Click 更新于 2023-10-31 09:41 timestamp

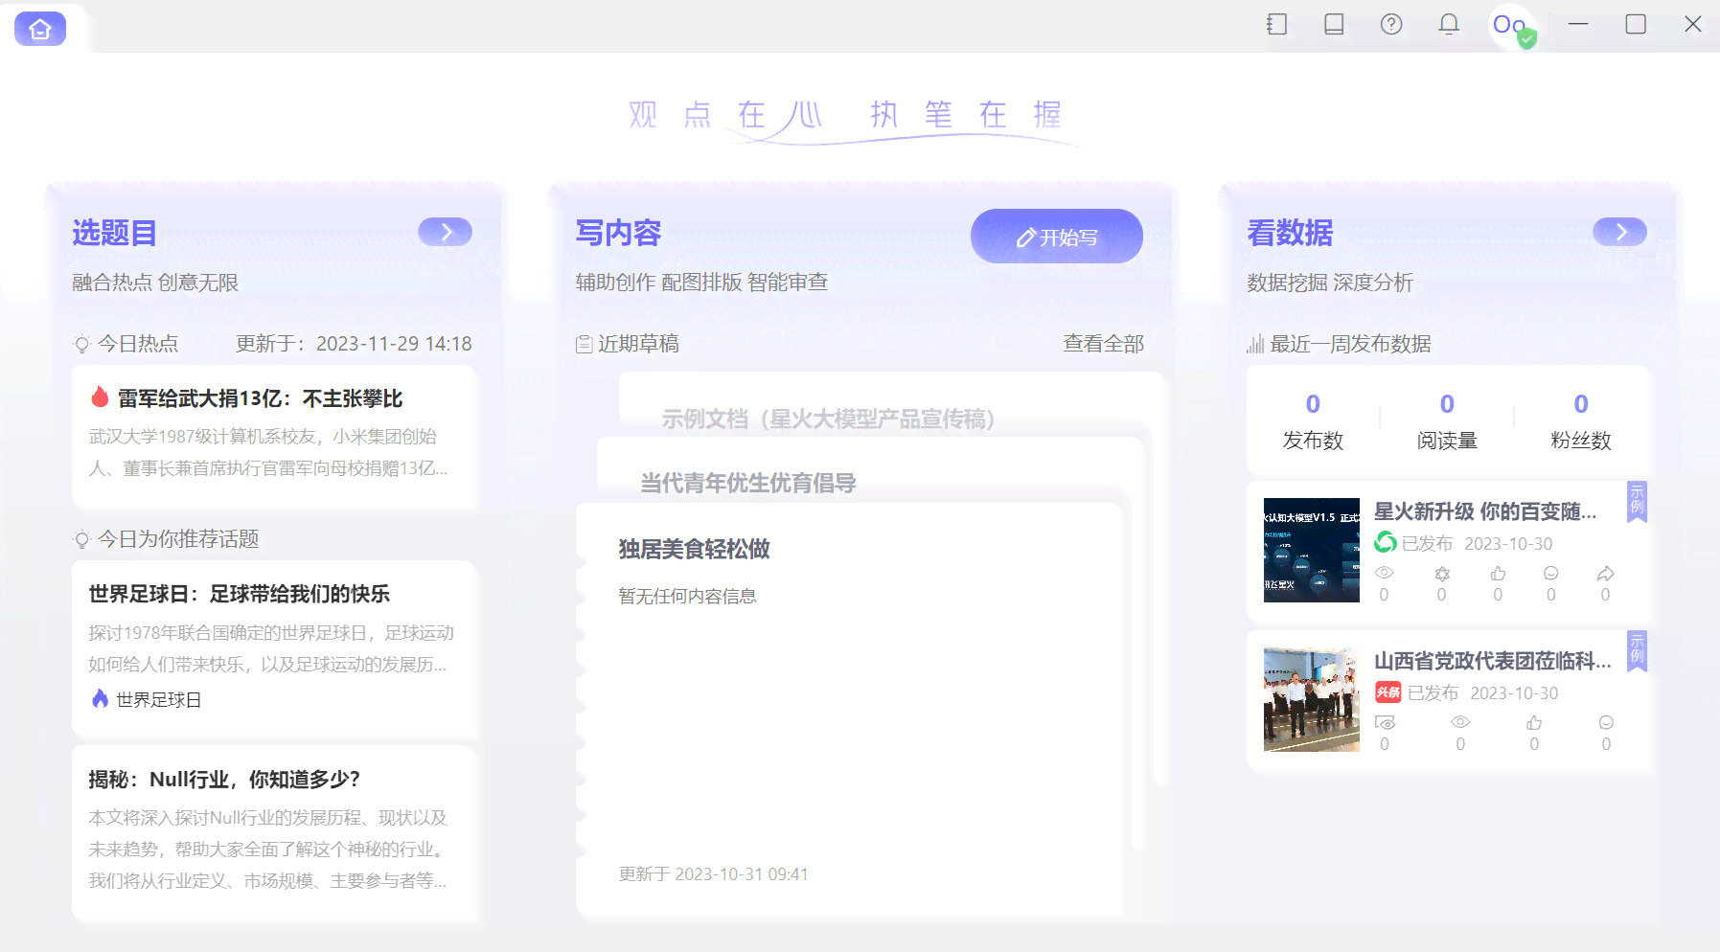point(714,874)
